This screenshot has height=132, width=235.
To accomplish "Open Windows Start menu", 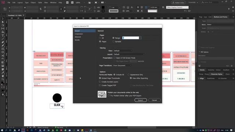I will tap(2, 131).
